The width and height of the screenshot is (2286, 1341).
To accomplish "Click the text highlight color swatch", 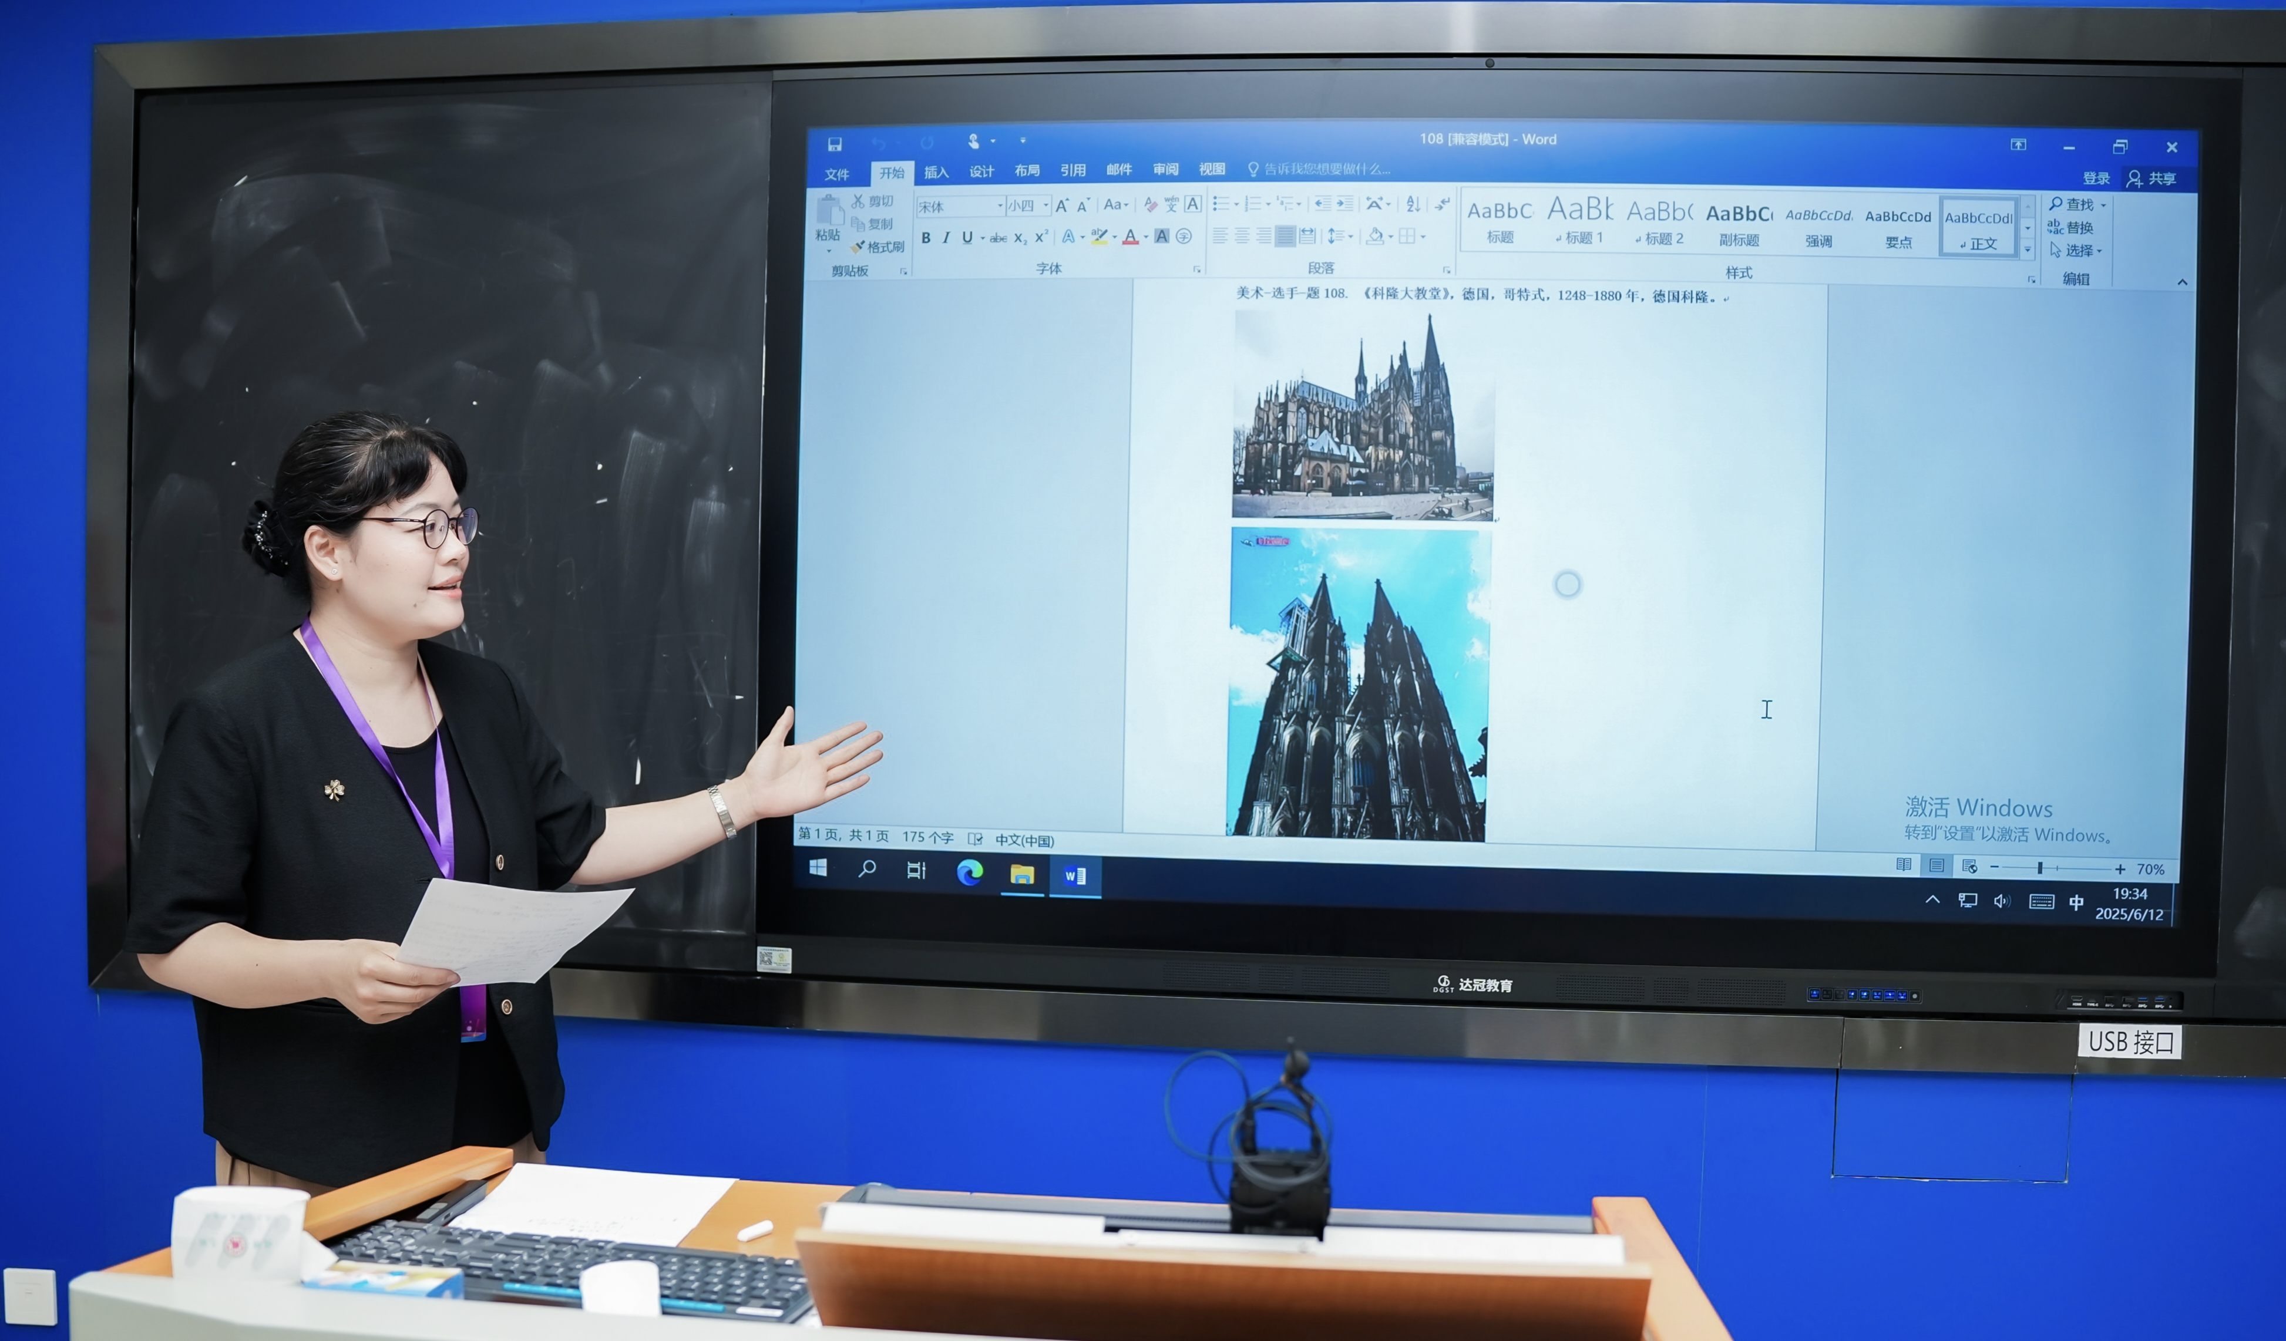I will 1098,238.
